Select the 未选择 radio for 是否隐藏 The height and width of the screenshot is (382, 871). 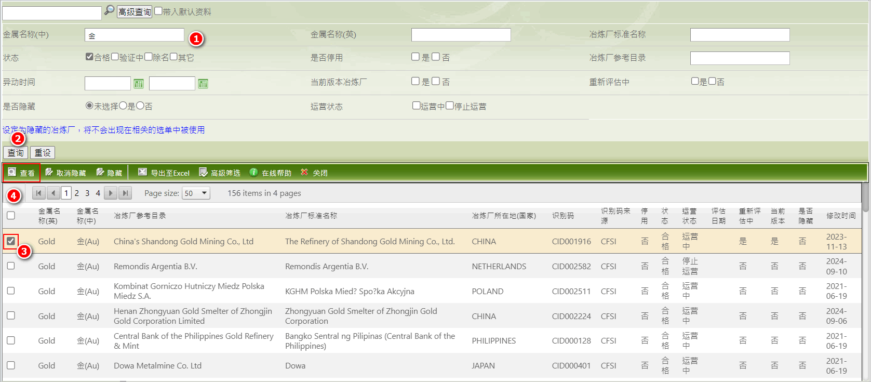89,106
